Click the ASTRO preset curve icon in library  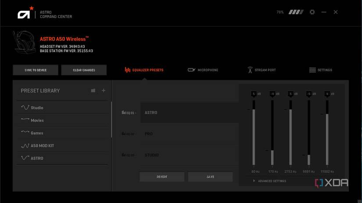point(25,158)
